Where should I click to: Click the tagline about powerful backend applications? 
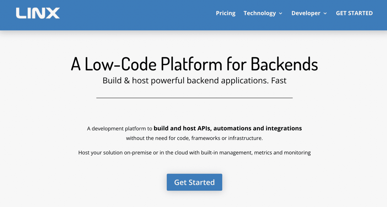(194, 80)
